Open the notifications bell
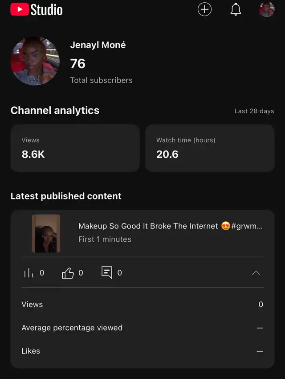The height and width of the screenshot is (379, 285). [x=236, y=9]
